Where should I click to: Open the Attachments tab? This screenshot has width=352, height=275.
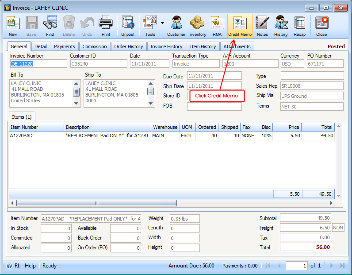click(x=237, y=46)
